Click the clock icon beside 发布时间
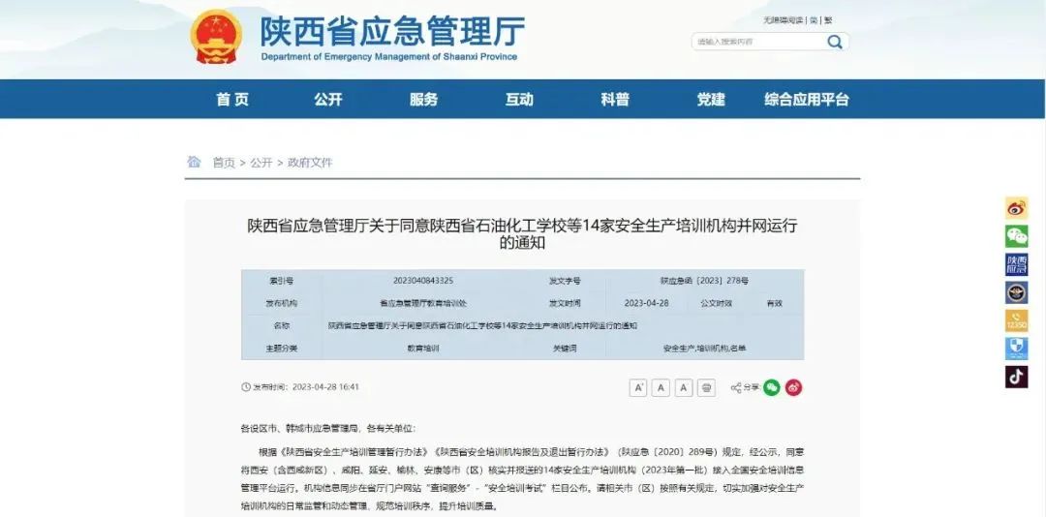Viewport: 1046px width, 517px height. click(245, 387)
